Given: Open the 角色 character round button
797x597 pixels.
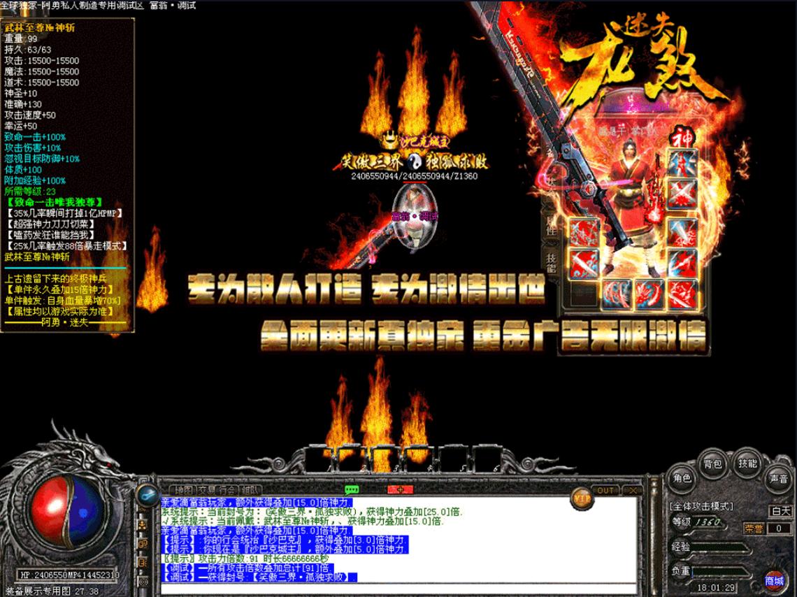Looking at the screenshot, I should click(x=682, y=478).
